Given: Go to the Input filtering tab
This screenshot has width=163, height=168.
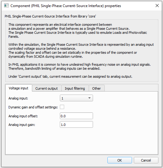Looking at the screenshot, I should 75,88.
